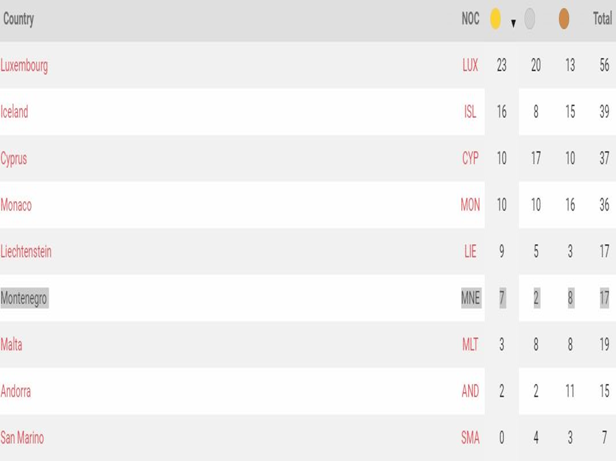Viewport: 616px width, 461px height.
Task: Click the SMA NOC code link
Action: (470, 438)
